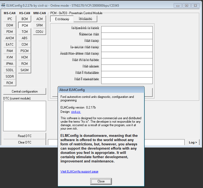Open the EATC module

10,45
